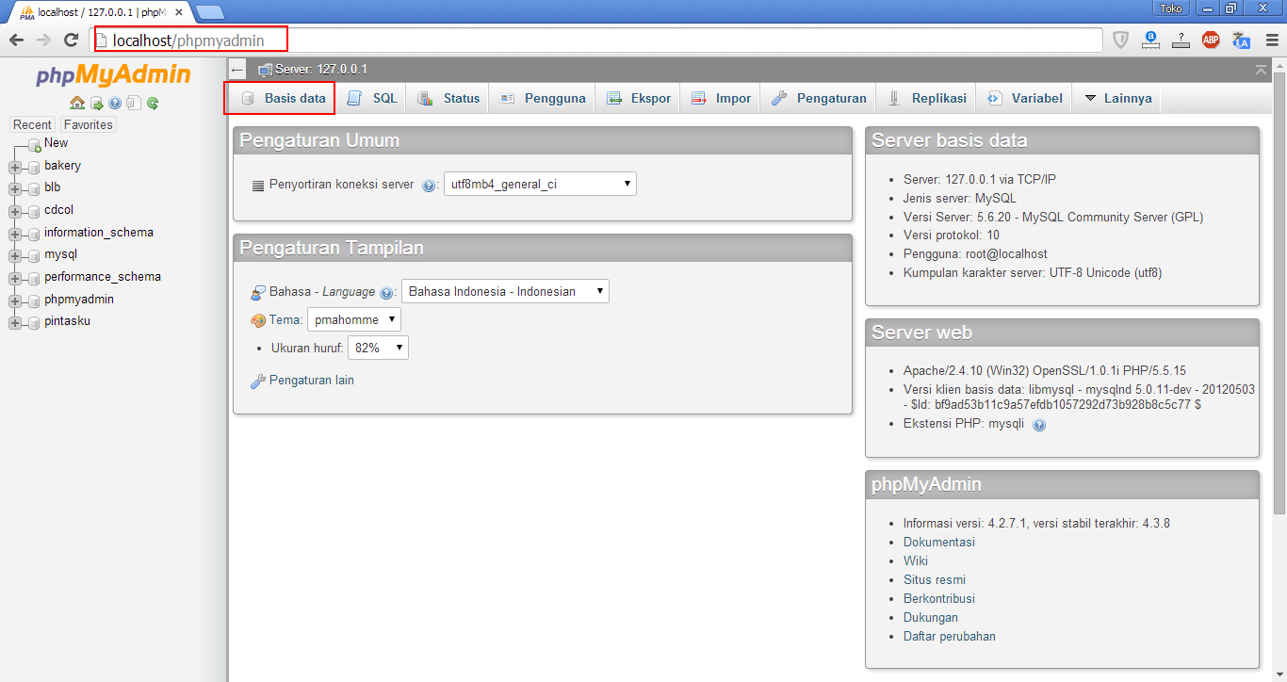Viewport: 1287px width, 682px height.
Task: Open help icon beside Penyortiran koneksi server
Action: coord(429,186)
